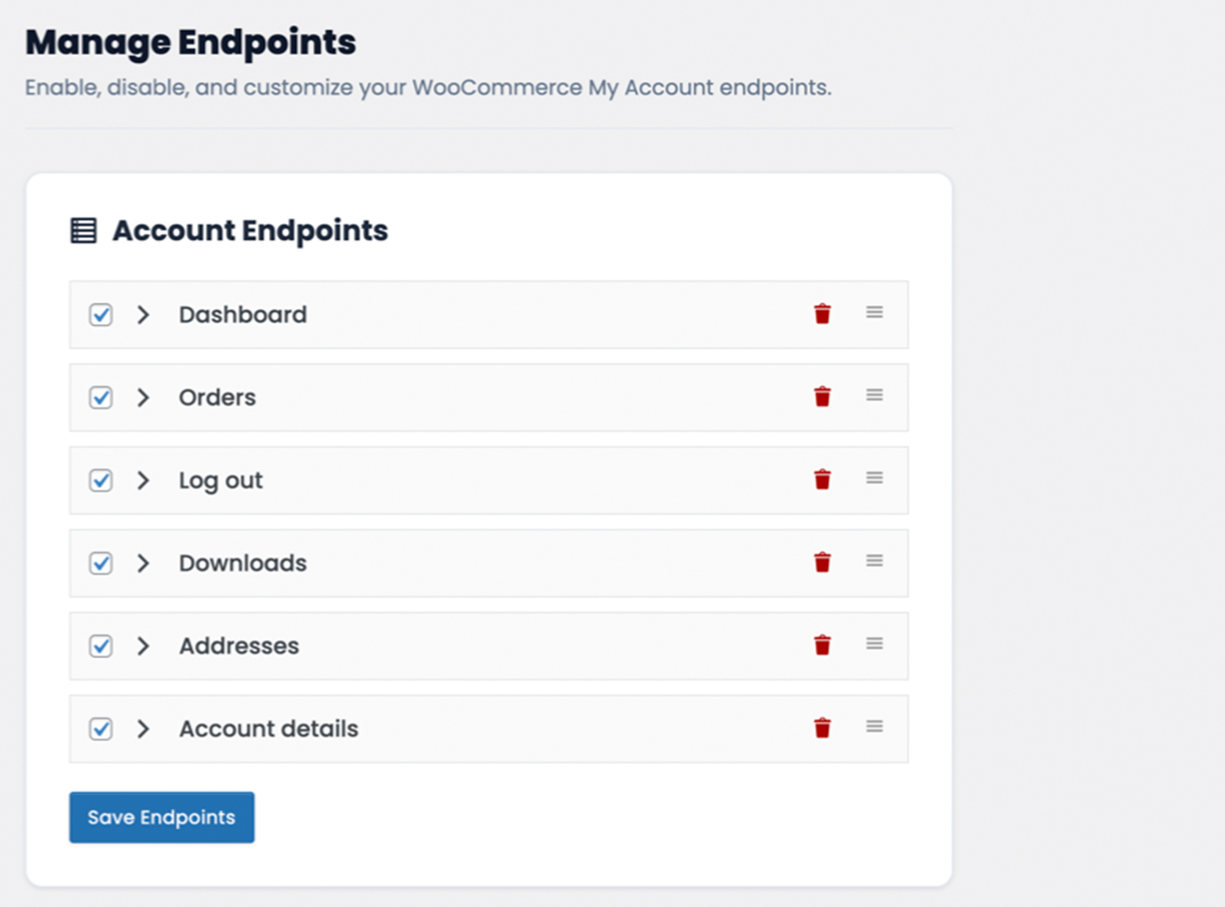This screenshot has height=907, width=1225.
Task: Click the Orders trash icon
Action: [822, 397]
